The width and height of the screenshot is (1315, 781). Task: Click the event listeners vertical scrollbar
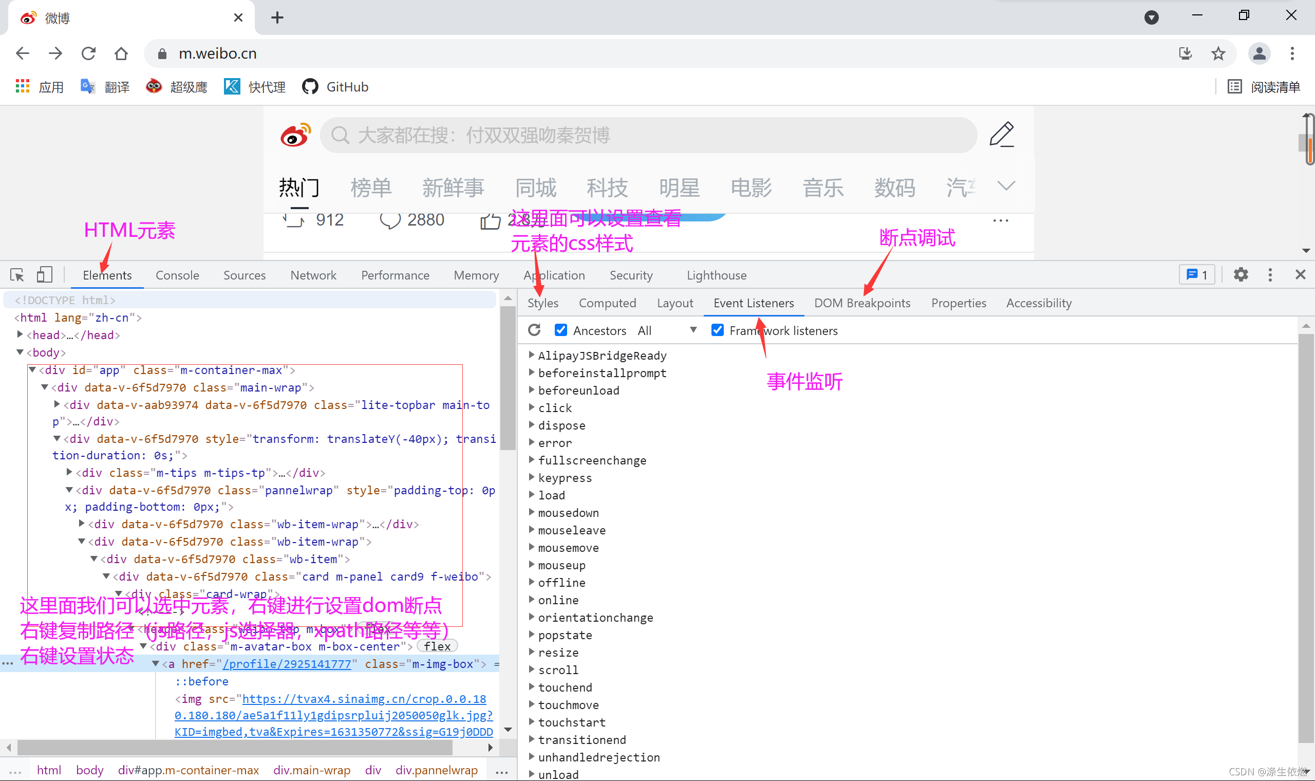click(1306, 538)
